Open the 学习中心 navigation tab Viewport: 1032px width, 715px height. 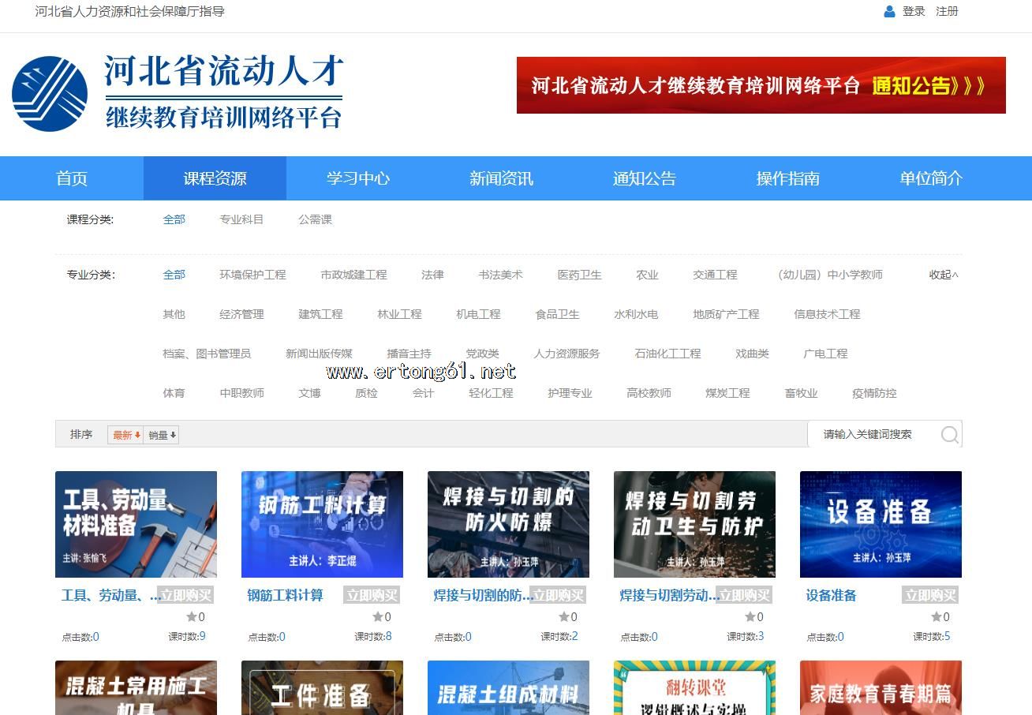pyautogui.click(x=358, y=178)
